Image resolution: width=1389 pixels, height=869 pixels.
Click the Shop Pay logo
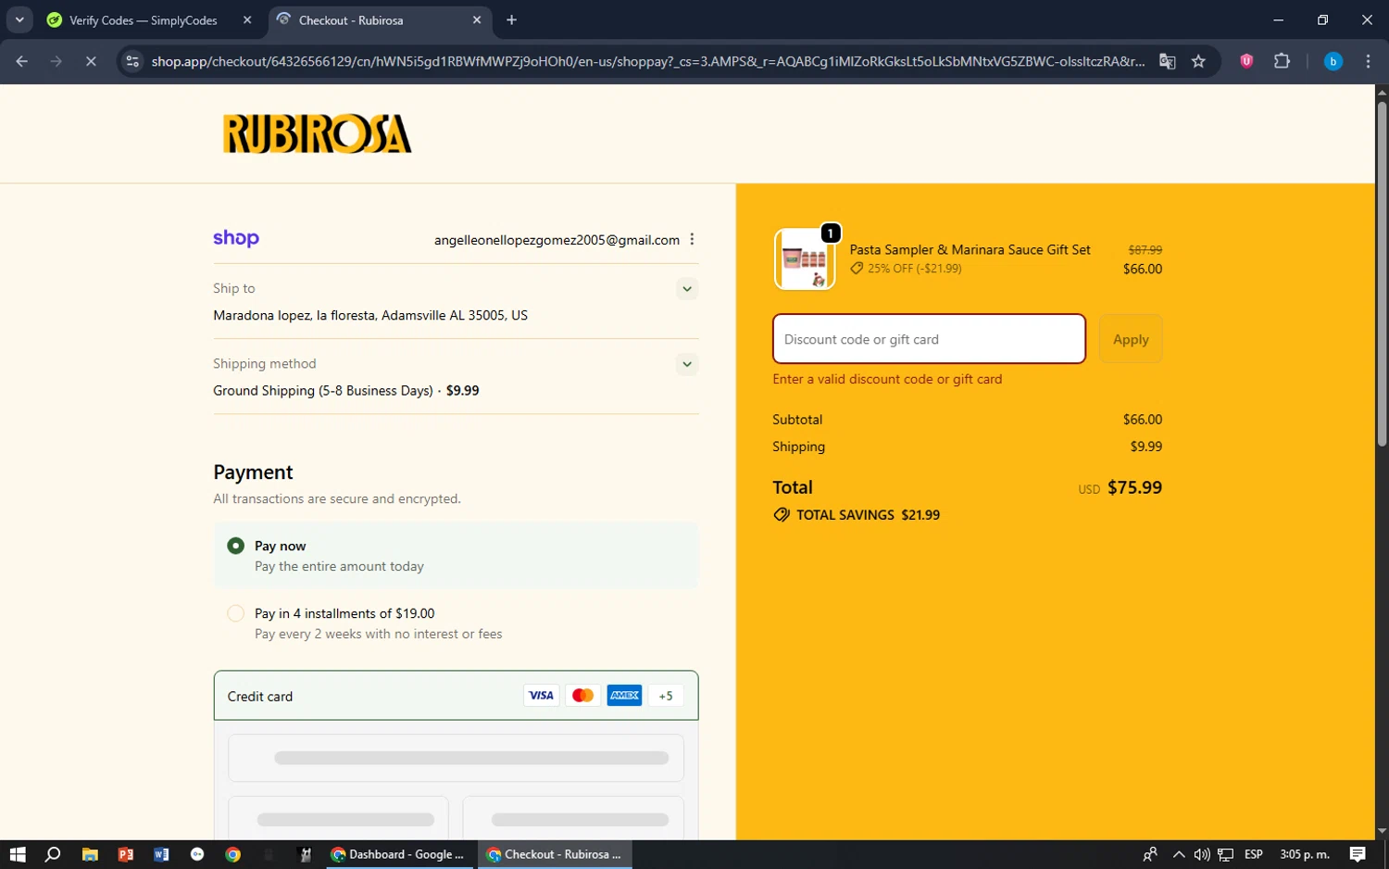[x=236, y=238]
